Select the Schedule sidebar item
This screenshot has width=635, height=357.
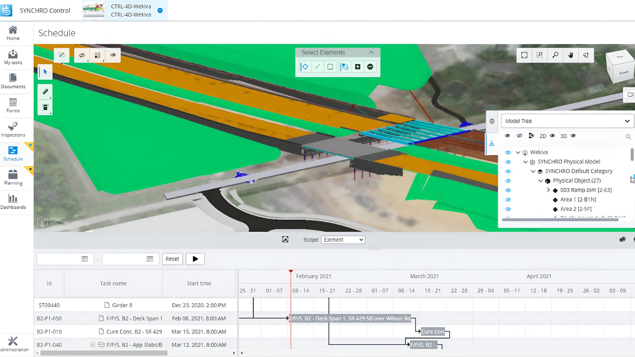click(13, 154)
